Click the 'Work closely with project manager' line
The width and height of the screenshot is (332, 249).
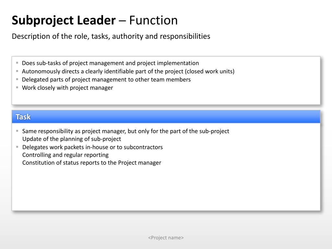click(x=67, y=88)
